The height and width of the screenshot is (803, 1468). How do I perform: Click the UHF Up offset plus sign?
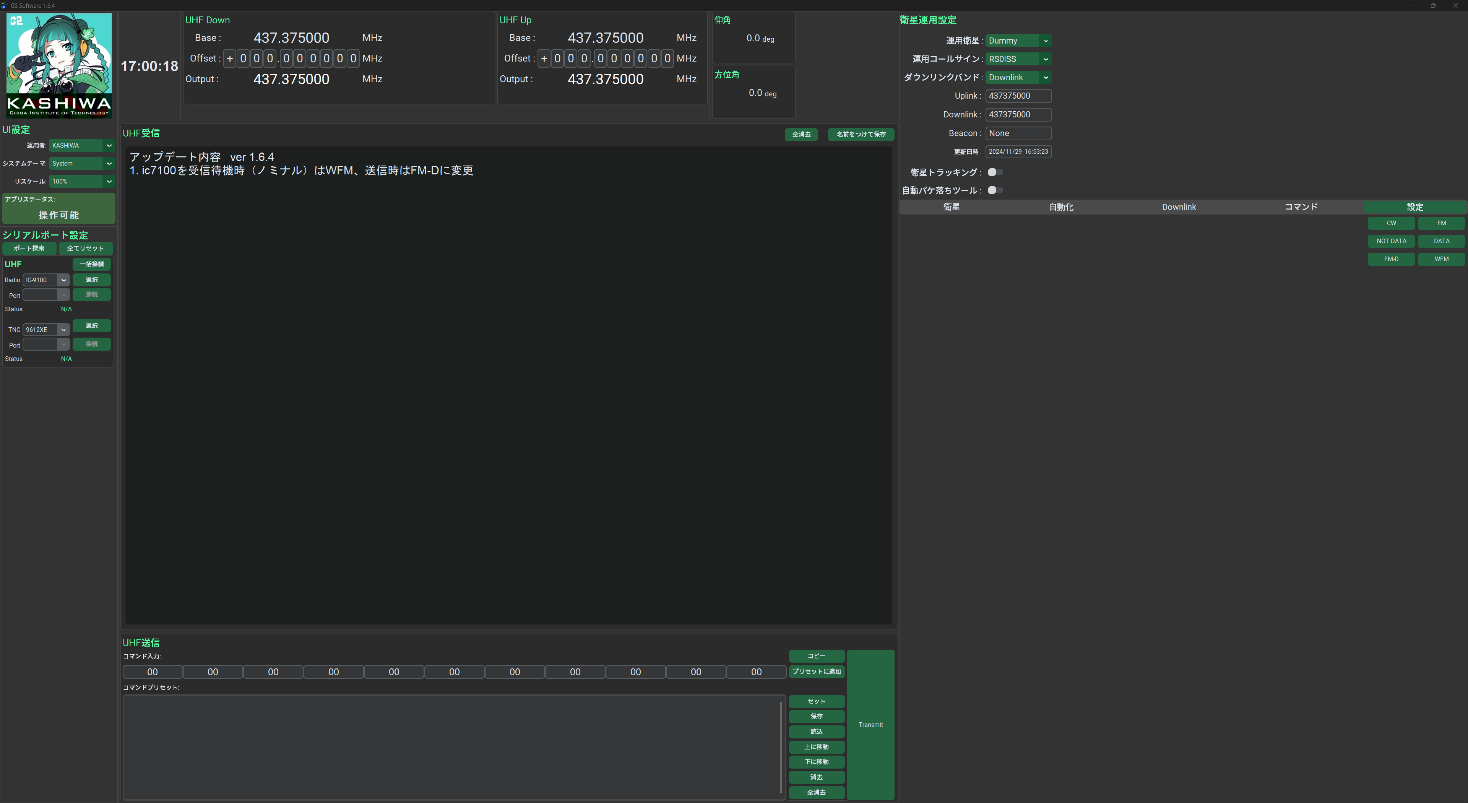coord(544,58)
